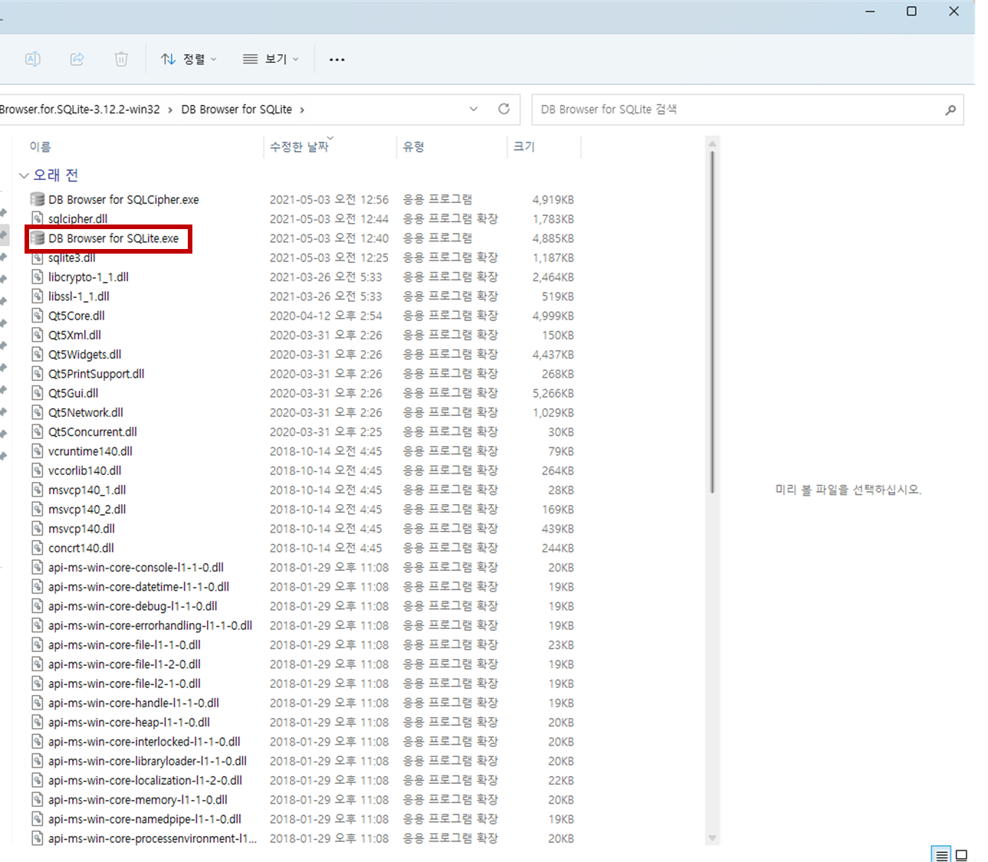Screen dimensions: 988x862
Task: Select msvcp140.dll file icon
Action: [37, 529]
